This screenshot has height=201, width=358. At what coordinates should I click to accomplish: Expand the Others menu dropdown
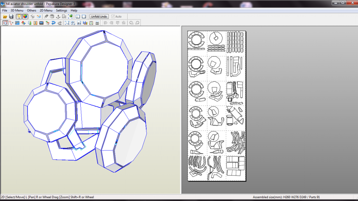coord(31,10)
